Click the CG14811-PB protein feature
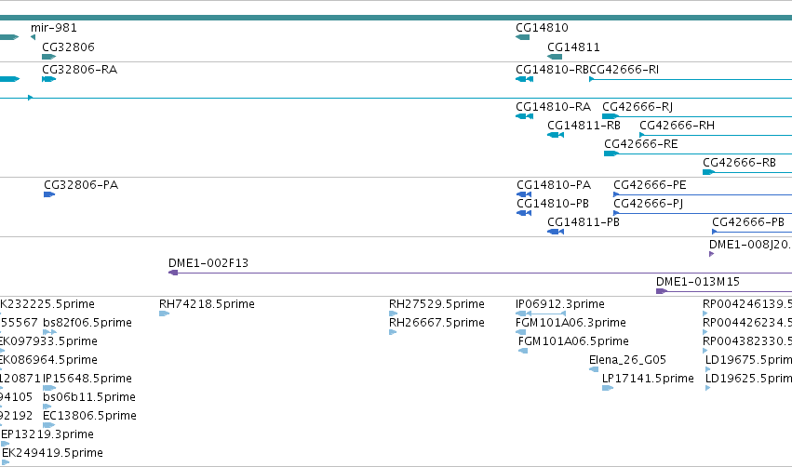 pos(556,232)
